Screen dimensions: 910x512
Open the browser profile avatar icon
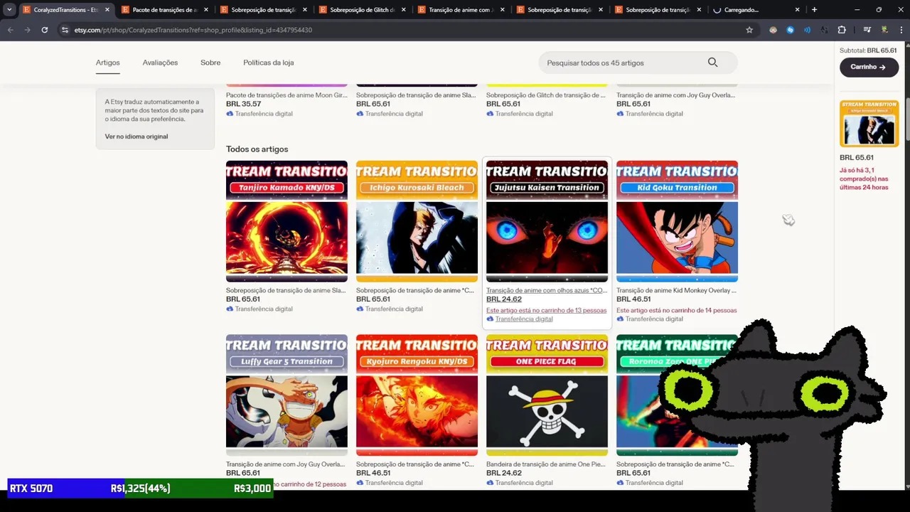(x=884, y=30)
